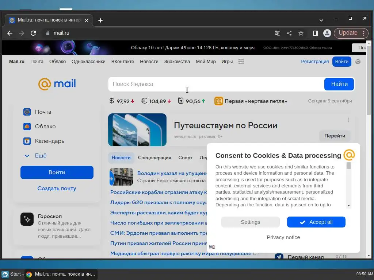Click the Update button in Chrome
This screenshot has width=374, height=280.
tap(348, 33)
